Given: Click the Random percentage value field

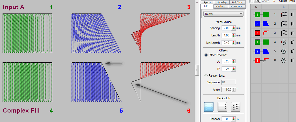Looking at the screenshot, I should 227,119.
